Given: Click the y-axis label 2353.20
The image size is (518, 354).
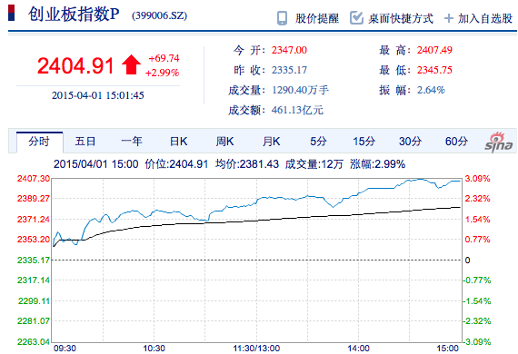Looking at the screenshot, I should 34,240.
